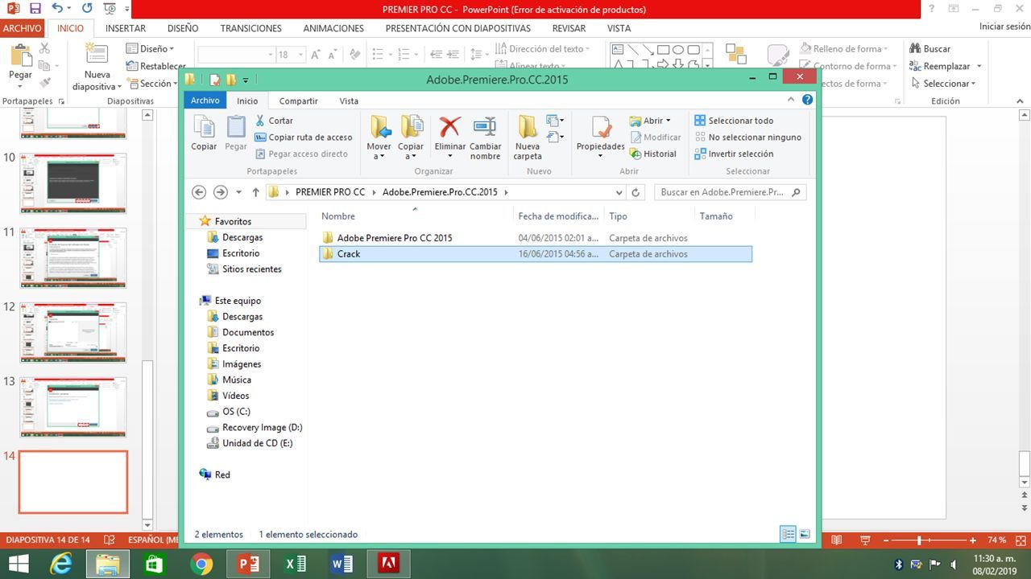Click PREMIER PRO CC breadcrumb
This screenshot has width=1031, height=579.
coord(330,193)
